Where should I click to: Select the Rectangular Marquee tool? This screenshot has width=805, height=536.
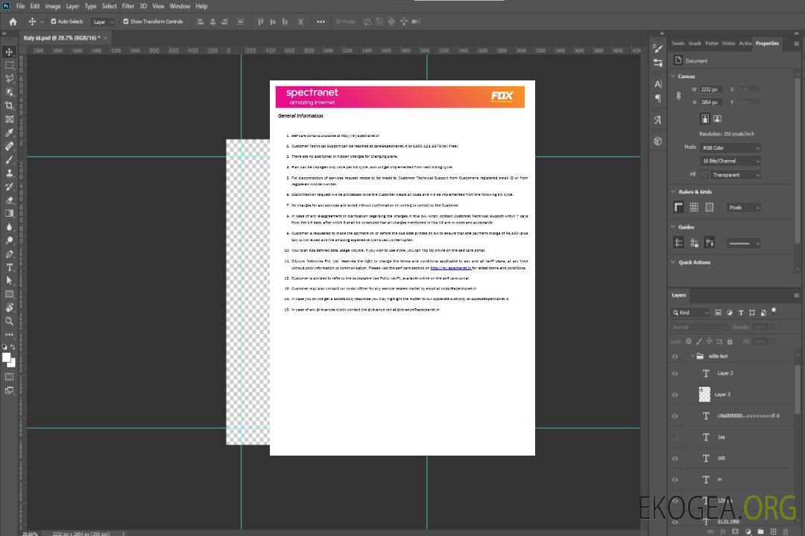click(9, 66)
